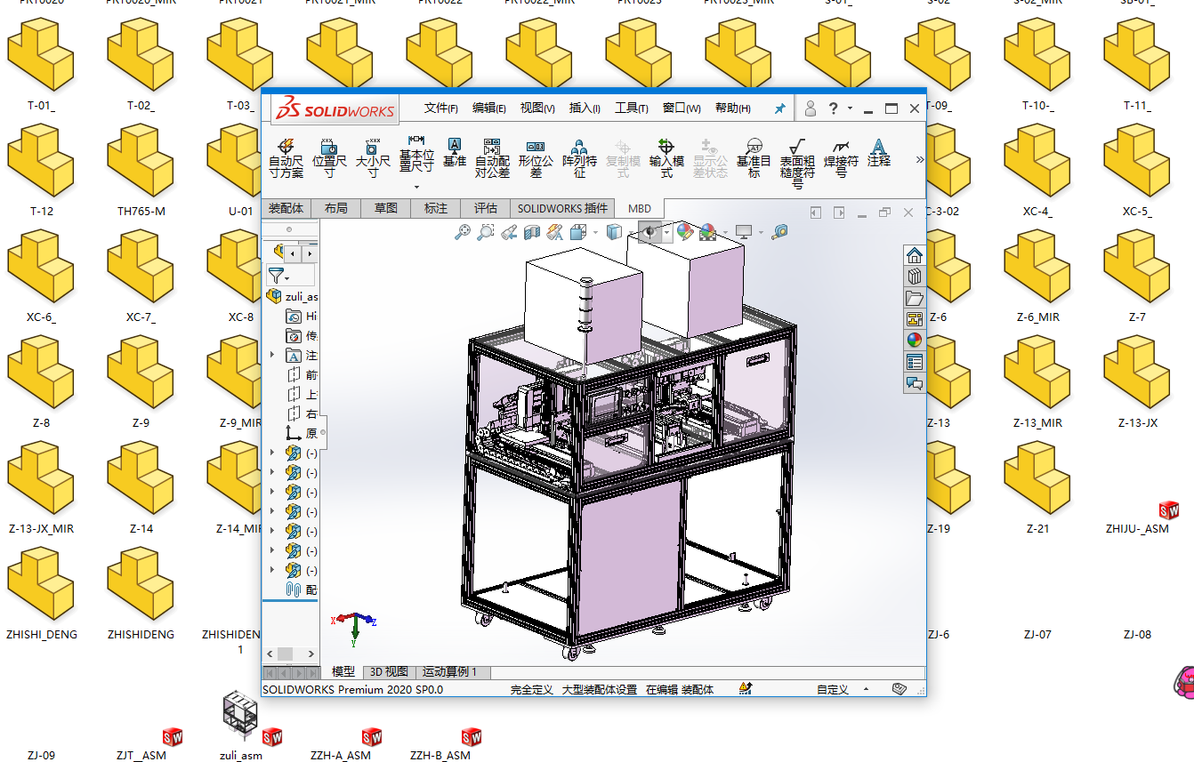
Task: Open the File Explorer task pane folder
Action: 915,298
